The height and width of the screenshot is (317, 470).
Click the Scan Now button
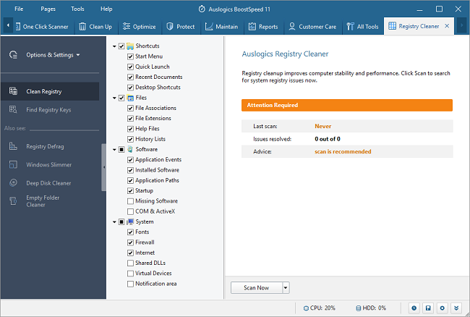click(x=256, y=287)
